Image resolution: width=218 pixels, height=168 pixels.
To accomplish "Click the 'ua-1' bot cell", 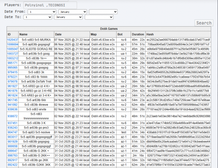I will coord(124,53).
